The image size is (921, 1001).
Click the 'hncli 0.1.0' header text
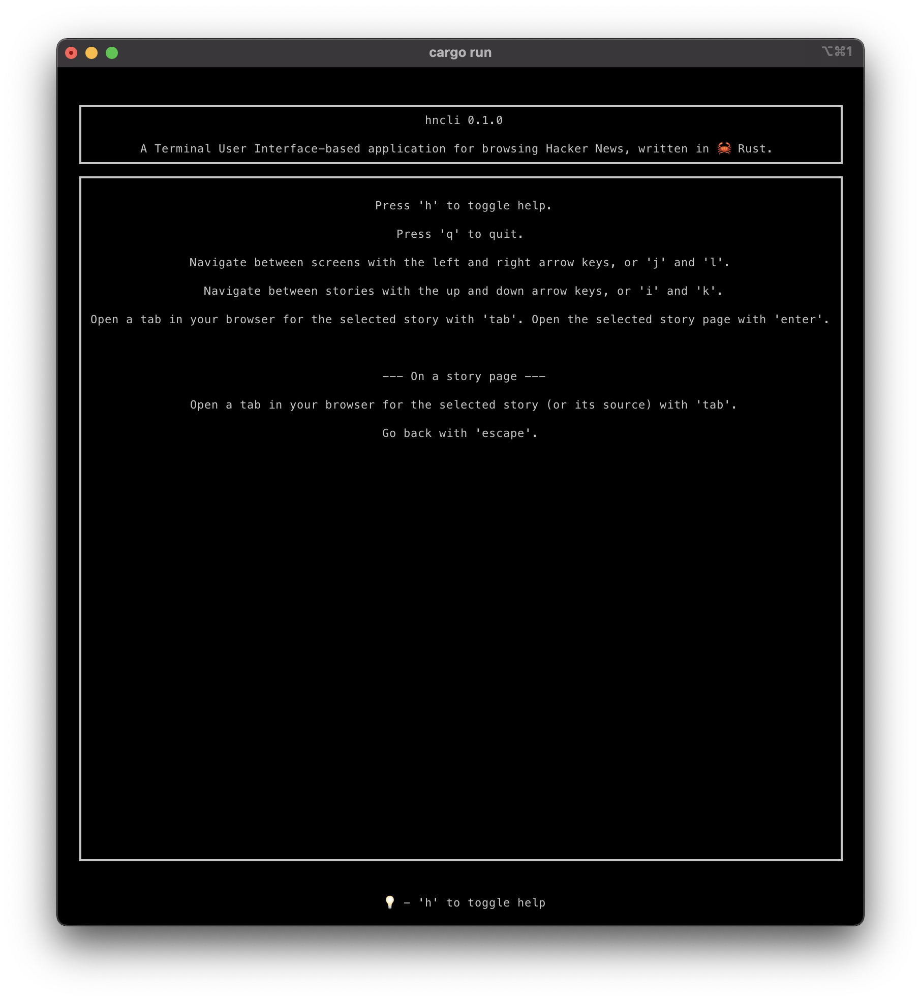click(464, 120)
